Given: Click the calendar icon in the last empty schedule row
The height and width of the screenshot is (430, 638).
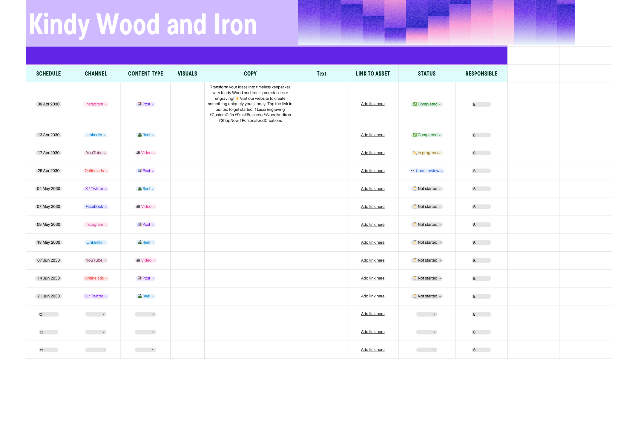Looking at the screenshot, I should point(42,350).
